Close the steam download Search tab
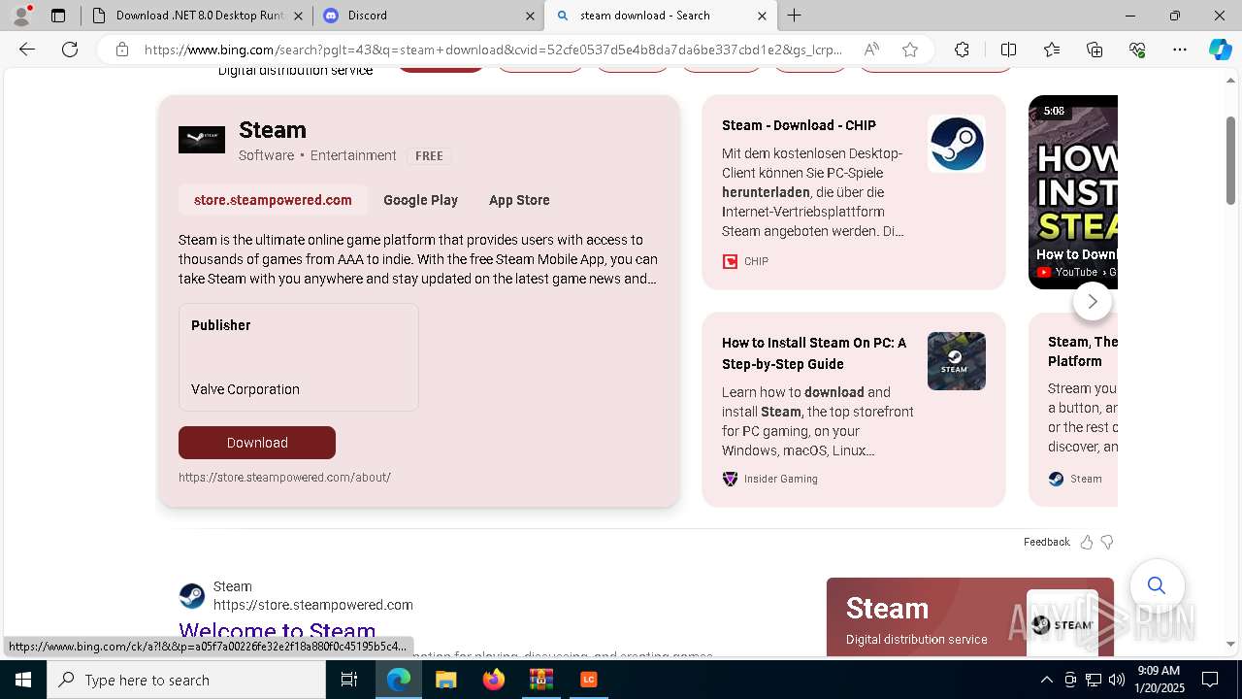The height and width of the screenshot is (699, 1242). (x=762, y=16)
